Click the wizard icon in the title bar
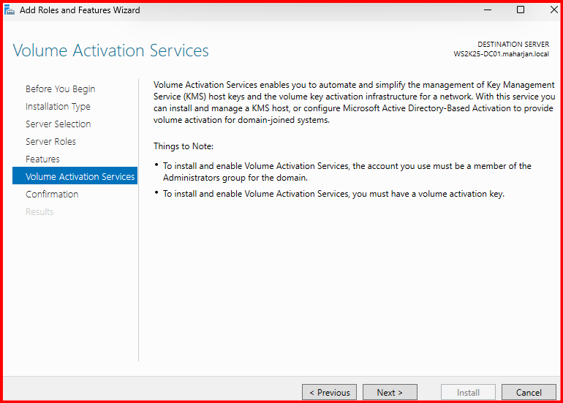563x403 pixels. pos(10,10)
